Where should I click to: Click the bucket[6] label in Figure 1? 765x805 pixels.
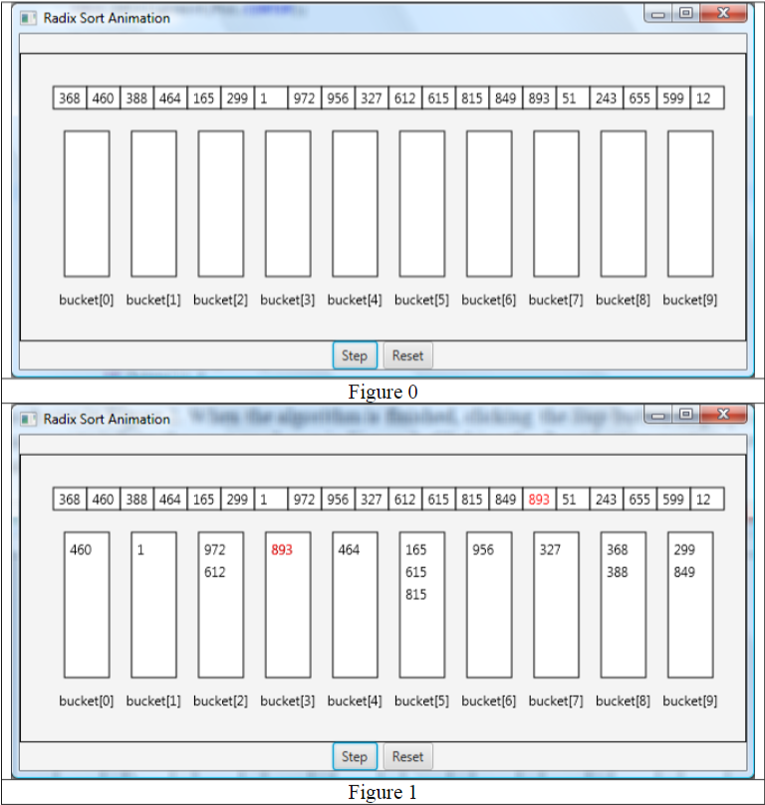point(489,701)
